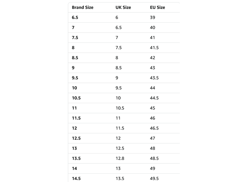The height and width of the screenshot is (182, 243).
Task: Click EU size 41.5 cell
Action: [x=154, y=48]
